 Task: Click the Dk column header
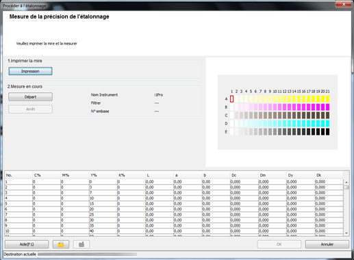pyautogui.click(x=329, y=175)
